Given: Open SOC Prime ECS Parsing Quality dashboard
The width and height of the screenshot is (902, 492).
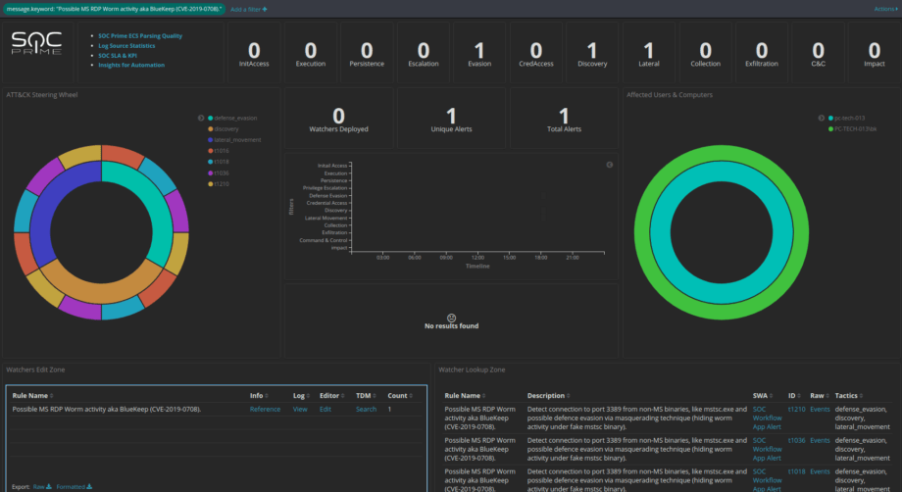Looking at the screenshot, I should click(140, 35).
